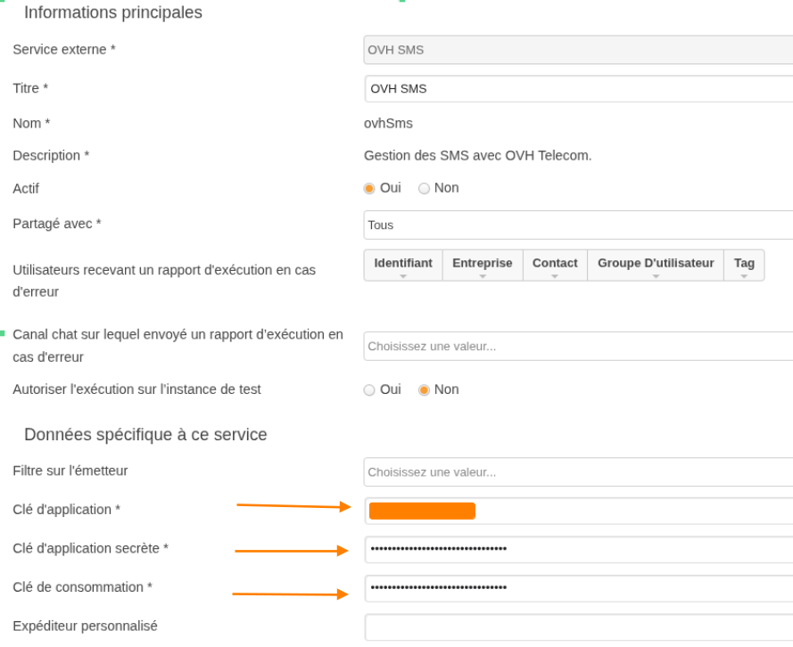Click the small arrow under Entreprise
Viewport: 793px width, 647px height.
pos(483,276)
